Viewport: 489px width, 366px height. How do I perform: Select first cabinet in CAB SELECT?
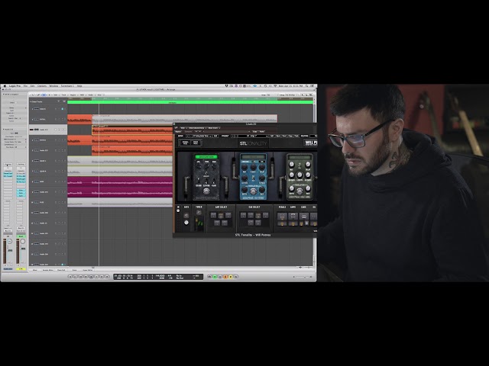(x=243, y=215)
